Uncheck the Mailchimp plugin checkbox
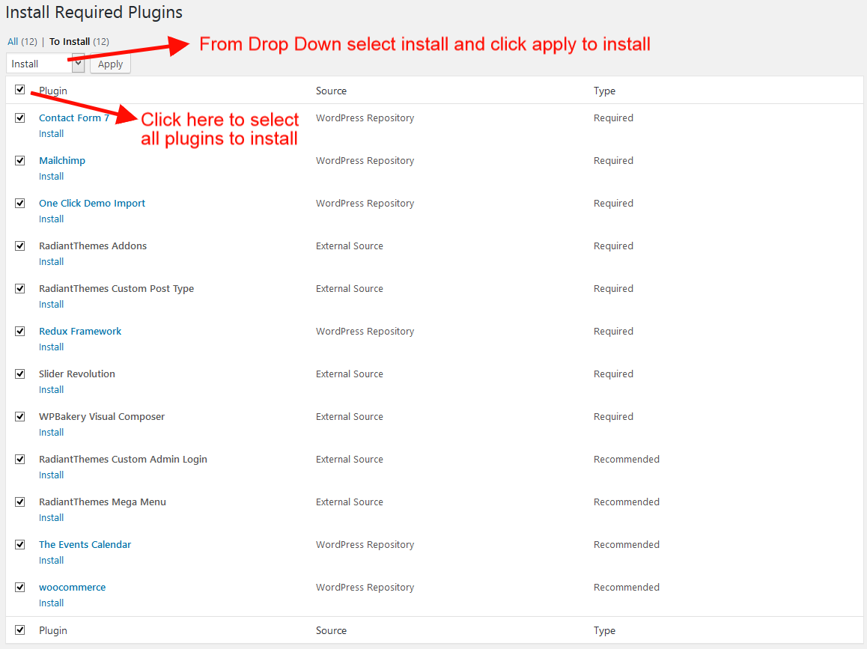 tap(20, 160)
